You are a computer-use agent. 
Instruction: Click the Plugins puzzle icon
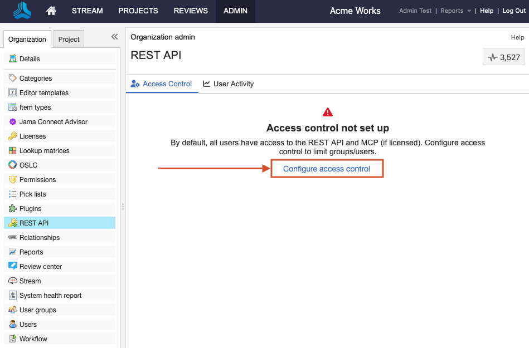[12, 209]
